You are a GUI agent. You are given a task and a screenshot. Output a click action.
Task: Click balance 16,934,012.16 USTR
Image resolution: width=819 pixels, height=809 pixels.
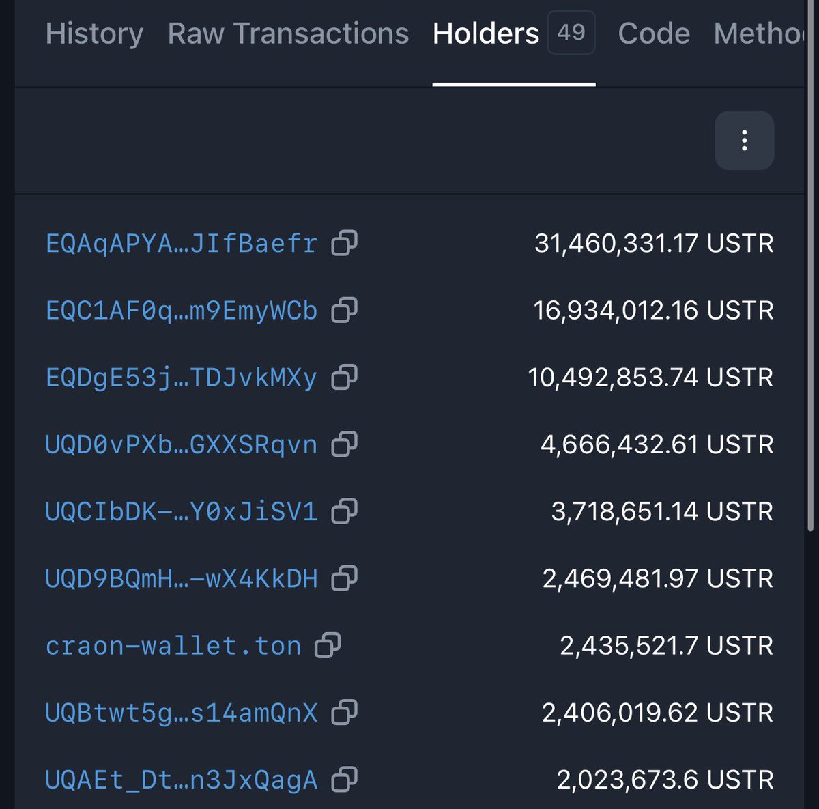(654, 310)
